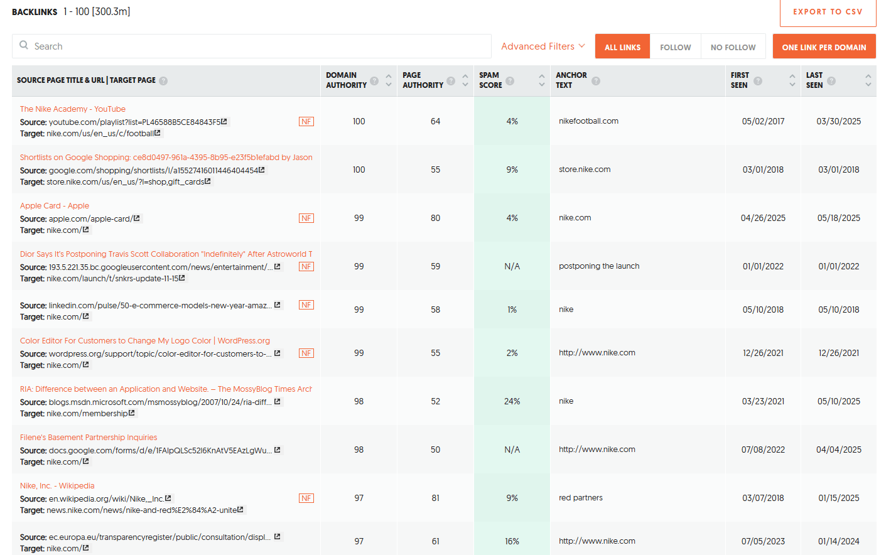Open external link icon for google.com/shopping source
891x555 pixels.
pyautogui.click(x=262, y=170)
